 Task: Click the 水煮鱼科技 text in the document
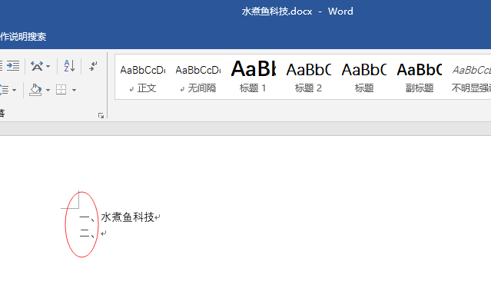tap(128, 217)
